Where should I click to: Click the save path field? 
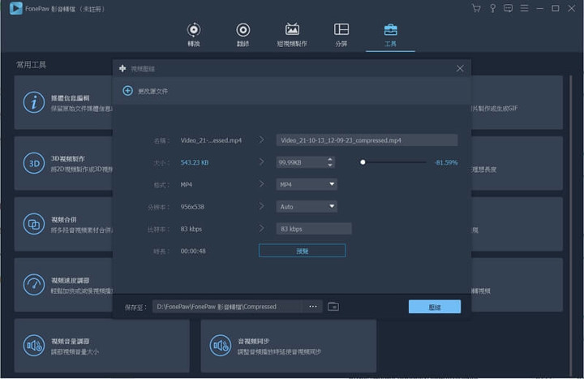(228, 306)
